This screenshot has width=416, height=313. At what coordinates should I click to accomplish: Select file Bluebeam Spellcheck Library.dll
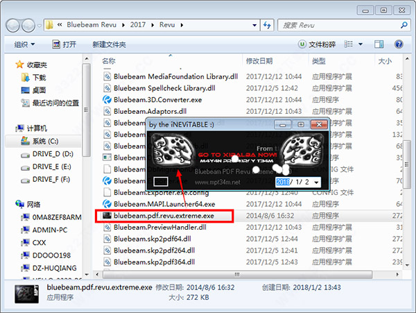point(164,88)
